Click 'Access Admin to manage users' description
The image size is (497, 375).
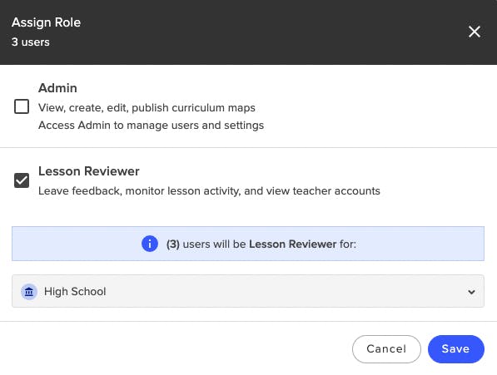[x=152, y=126]
